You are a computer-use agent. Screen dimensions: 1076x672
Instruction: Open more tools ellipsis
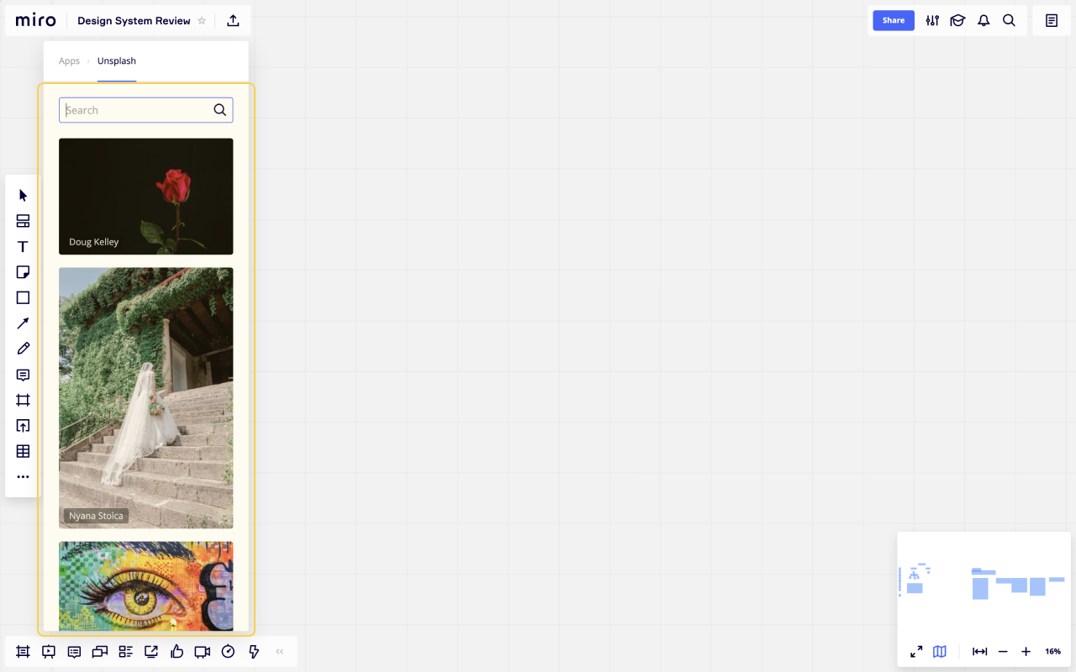[23, 477]
